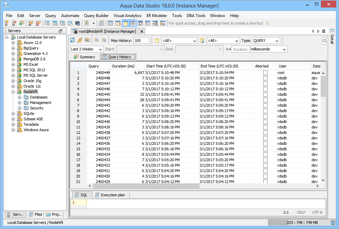Check Aborted box for query 2400431
This screenshot has height=229, width=339.
265,171
